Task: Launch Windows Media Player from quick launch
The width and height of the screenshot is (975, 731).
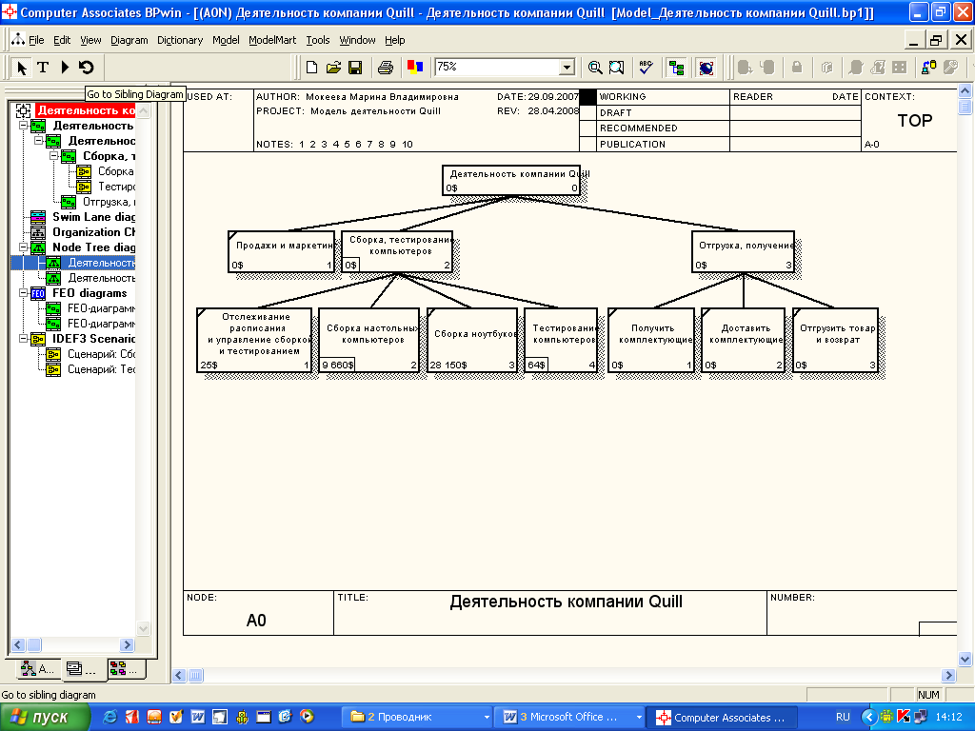Action: tap(307, 717)
